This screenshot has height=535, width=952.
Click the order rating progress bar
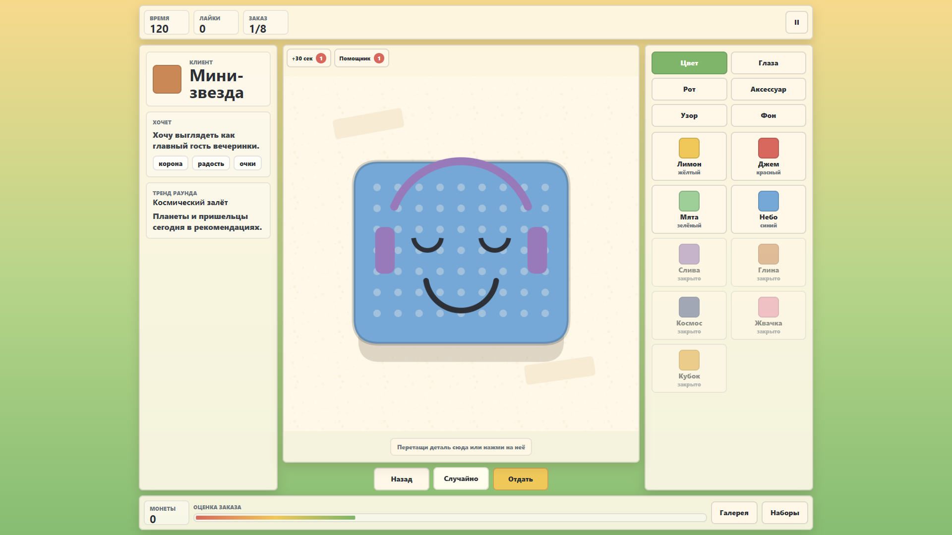tap(450, 518)
